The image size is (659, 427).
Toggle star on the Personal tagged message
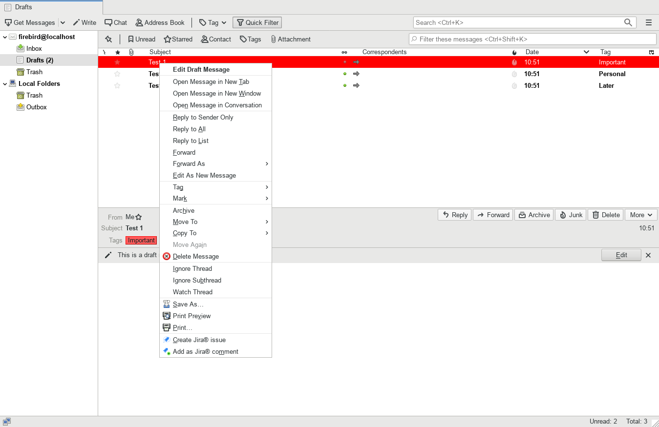[x=117, y=74]
